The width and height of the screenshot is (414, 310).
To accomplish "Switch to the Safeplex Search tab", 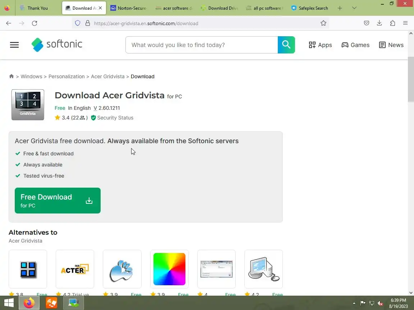I will coord(310,8).
